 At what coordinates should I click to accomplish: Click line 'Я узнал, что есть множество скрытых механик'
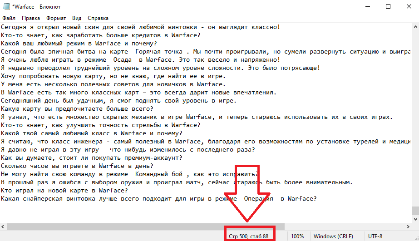coord(197,117)
